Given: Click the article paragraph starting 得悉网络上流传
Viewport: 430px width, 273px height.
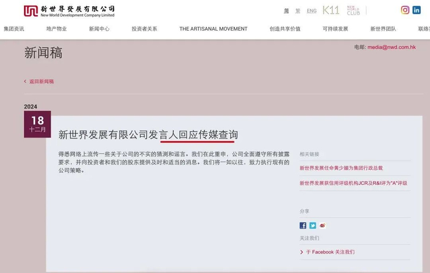Looking at the screenshot, I should pos(174,162).
